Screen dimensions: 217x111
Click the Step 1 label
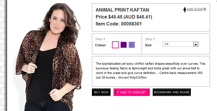pos(100,39)
